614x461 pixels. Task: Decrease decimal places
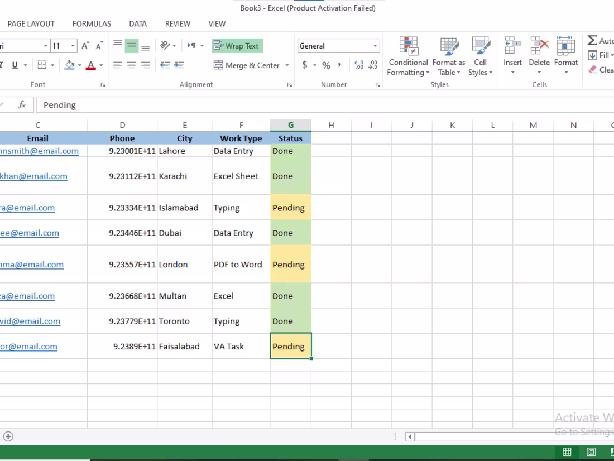click(373, 65)
